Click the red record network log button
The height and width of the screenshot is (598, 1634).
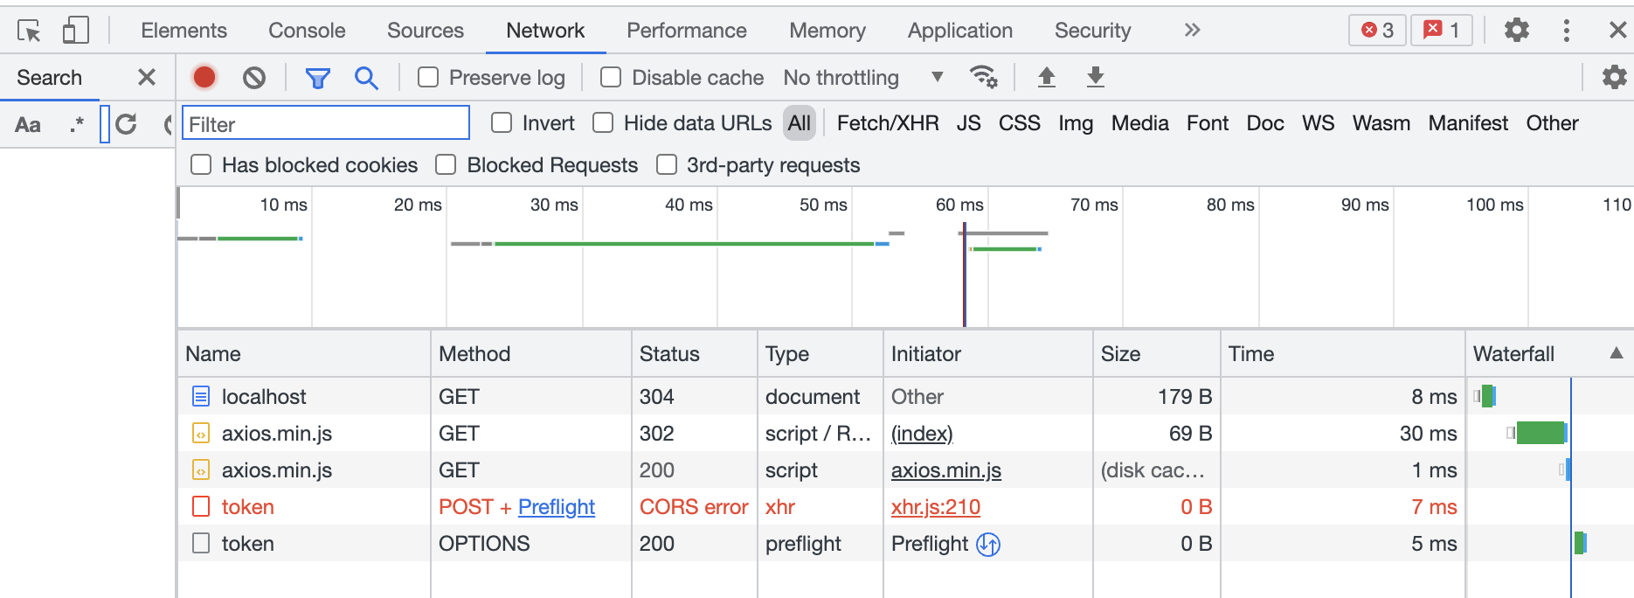[x=204, y=78]
